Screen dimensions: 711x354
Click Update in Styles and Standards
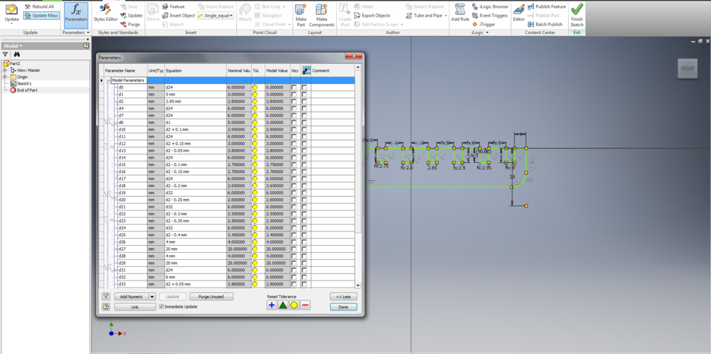(x=131, y=15)
